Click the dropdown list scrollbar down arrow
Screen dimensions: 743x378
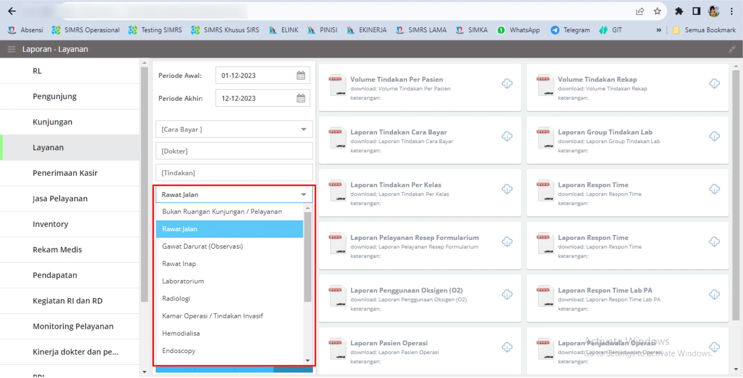pos(308,361)
